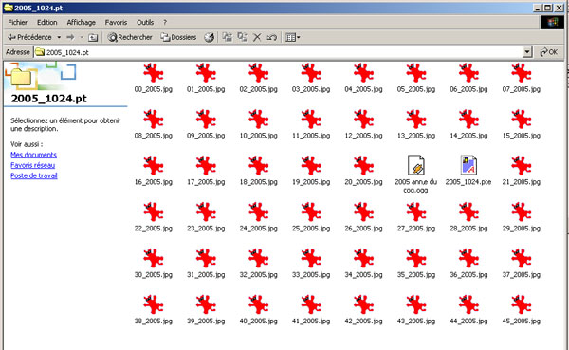The width and height of the screenshot is (569, 350).
Task: Open the Affichage menu
Action: click(81, 22)
